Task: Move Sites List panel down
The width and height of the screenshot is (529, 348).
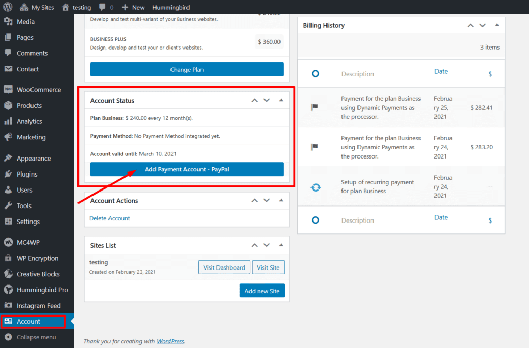Action: [267, 245]
